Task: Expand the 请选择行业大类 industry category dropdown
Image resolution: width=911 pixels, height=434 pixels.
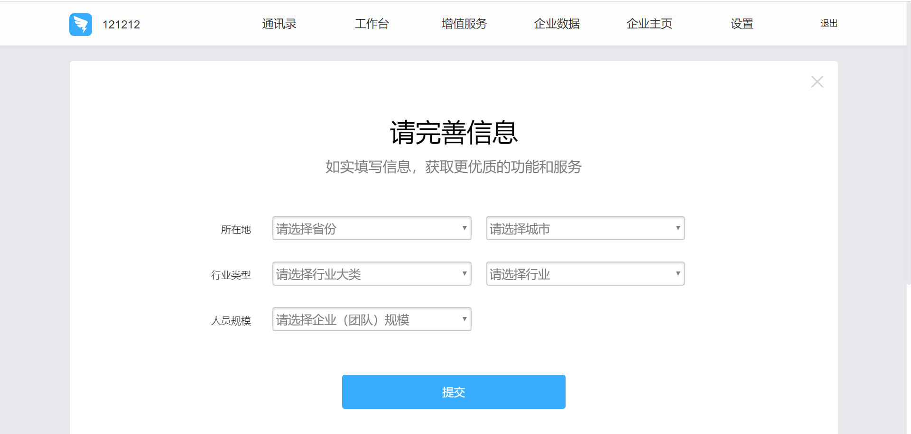Action: tap(372, 274)
